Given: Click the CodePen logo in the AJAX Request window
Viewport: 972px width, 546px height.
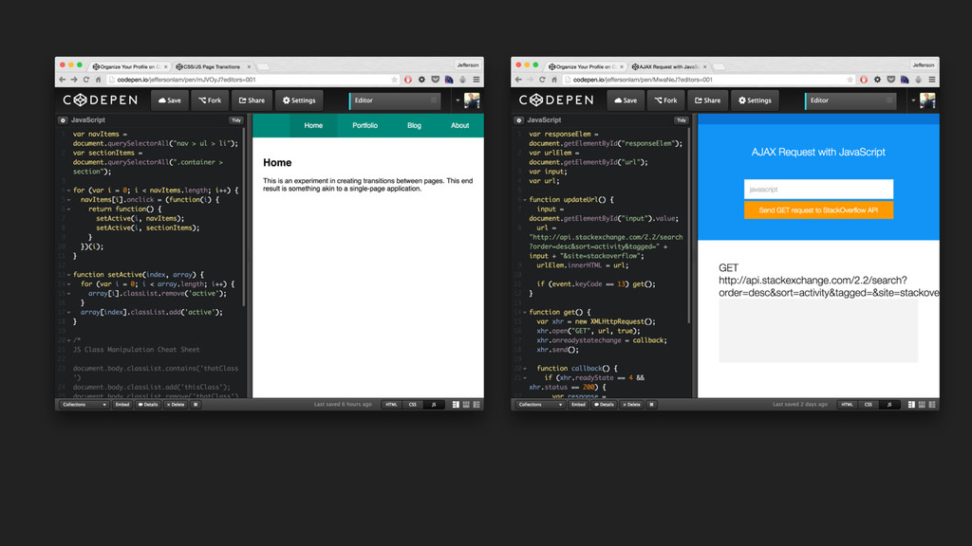Looking at the screenshot, I should 556,100.
